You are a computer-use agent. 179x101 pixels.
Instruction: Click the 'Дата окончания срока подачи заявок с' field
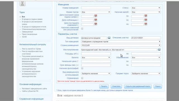87,16
